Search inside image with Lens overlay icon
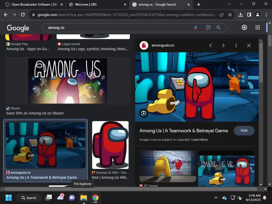272x204 pixels. tap(144, 113)
